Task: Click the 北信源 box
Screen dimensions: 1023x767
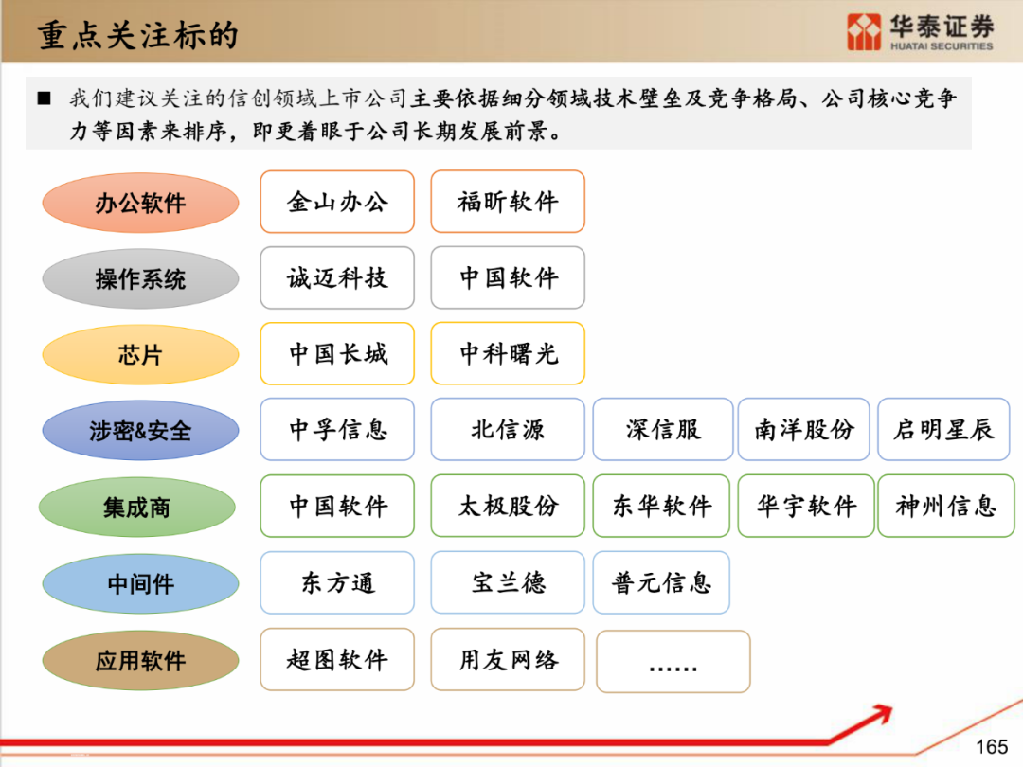Action: click(508, 429)
